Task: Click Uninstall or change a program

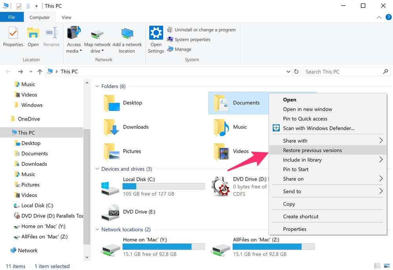Action: [x=201, y=30]
